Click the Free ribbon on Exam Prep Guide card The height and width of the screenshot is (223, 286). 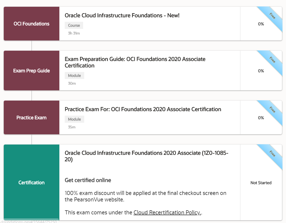pyautogui.click(x=272, y=60)
